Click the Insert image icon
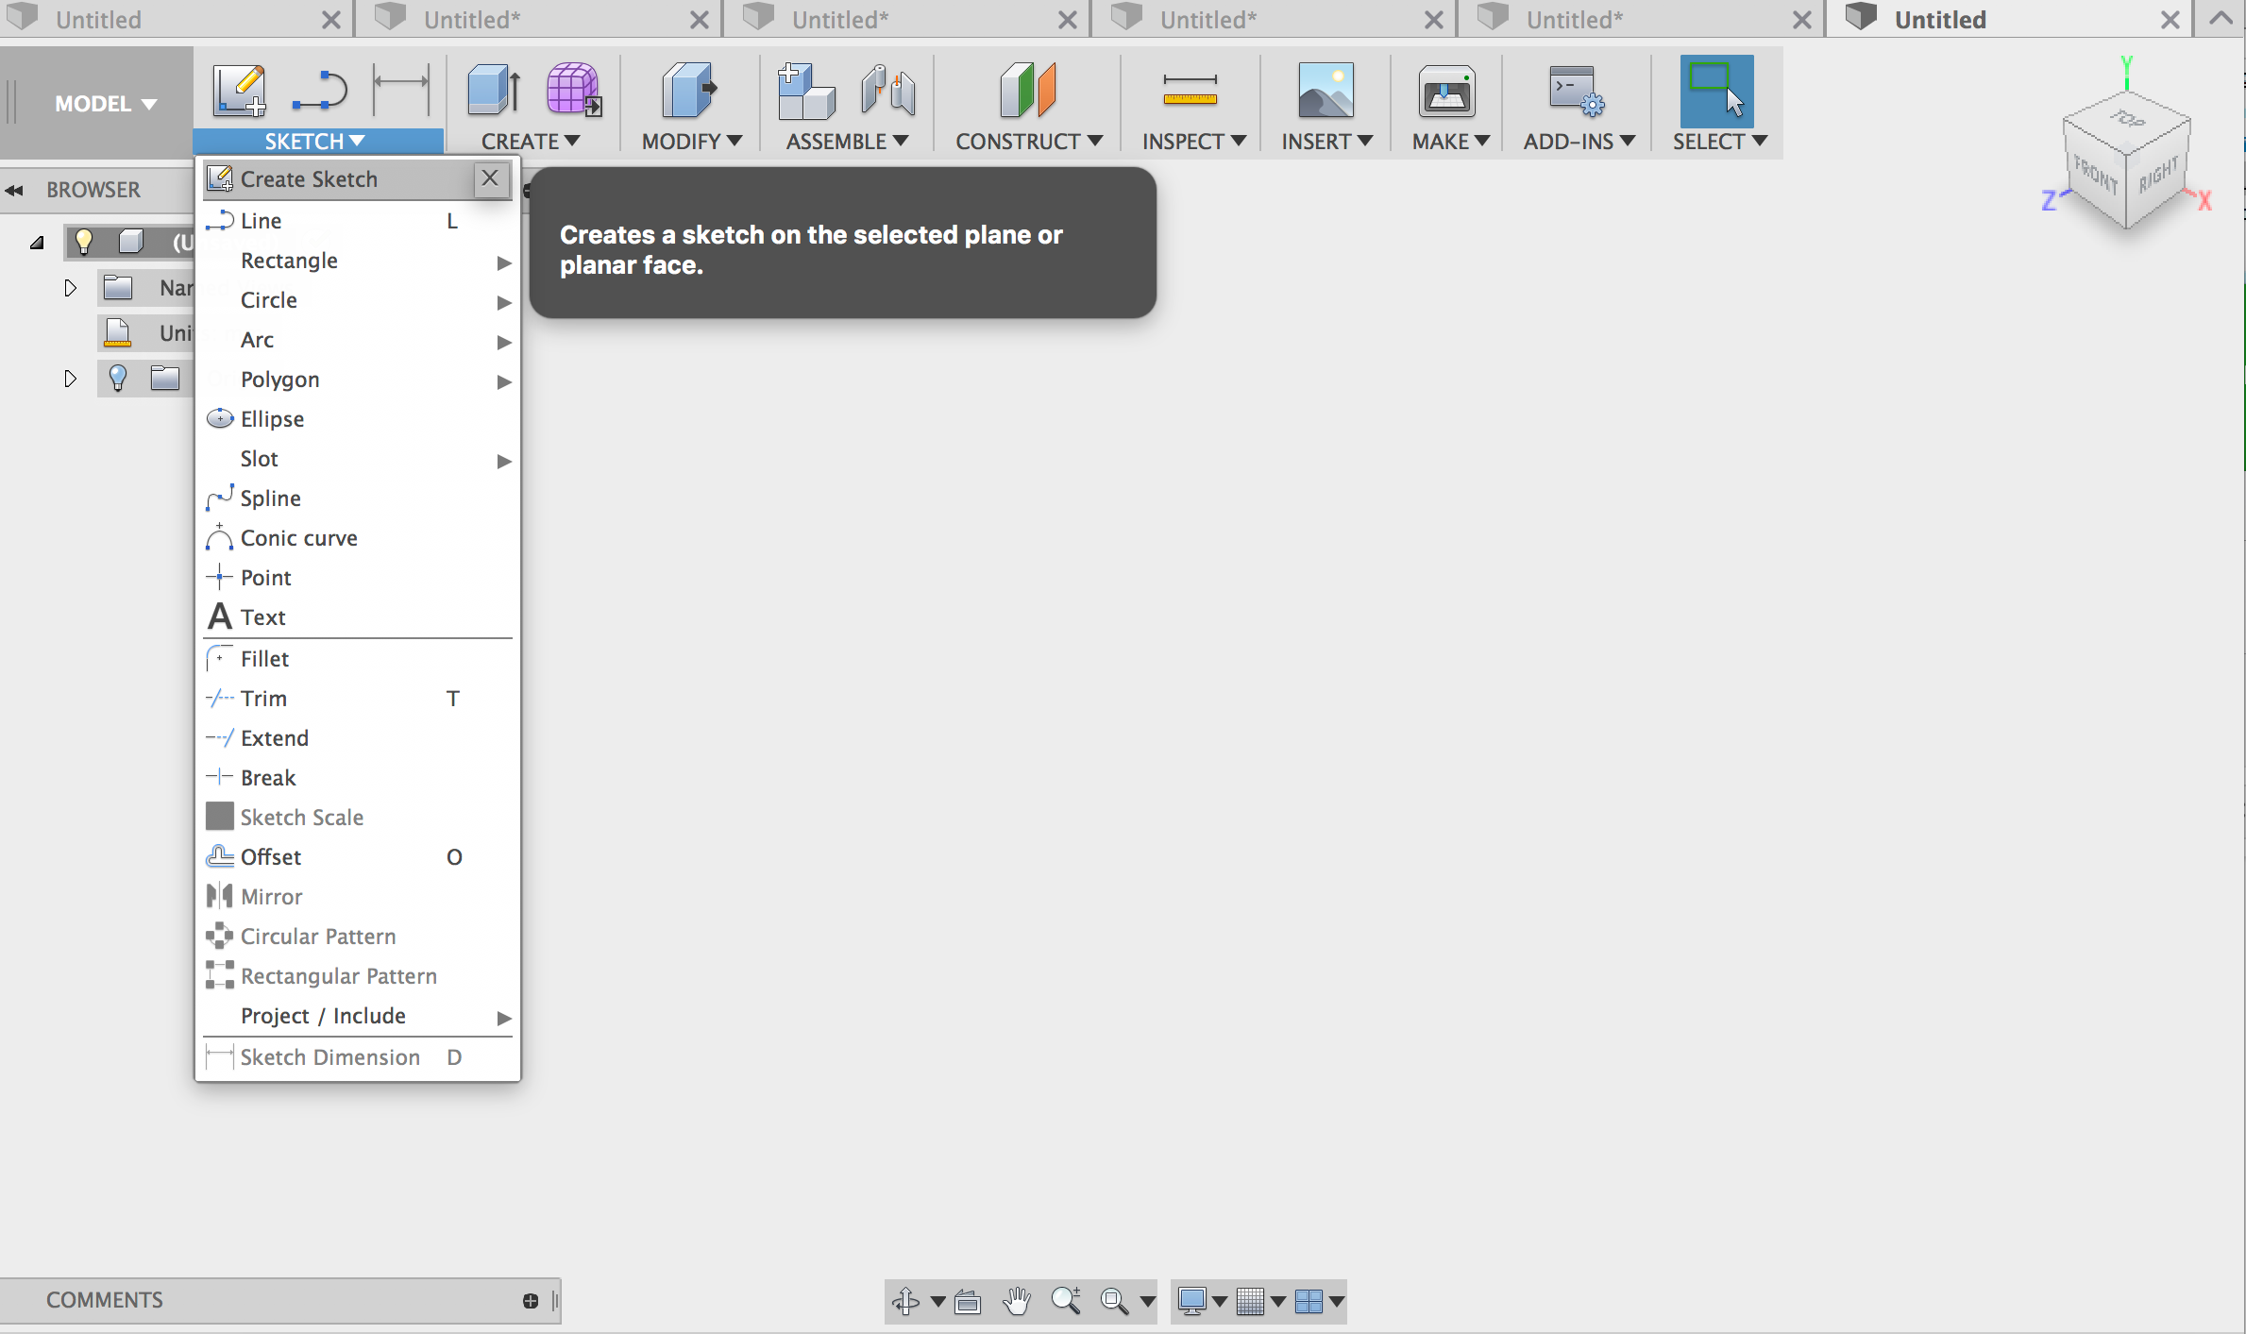The image size is (2246, 1334). click(1326, 91)
